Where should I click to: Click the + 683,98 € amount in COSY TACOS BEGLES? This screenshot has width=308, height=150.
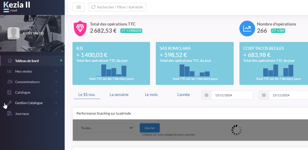pyautogui.click(x=257, y=55)
